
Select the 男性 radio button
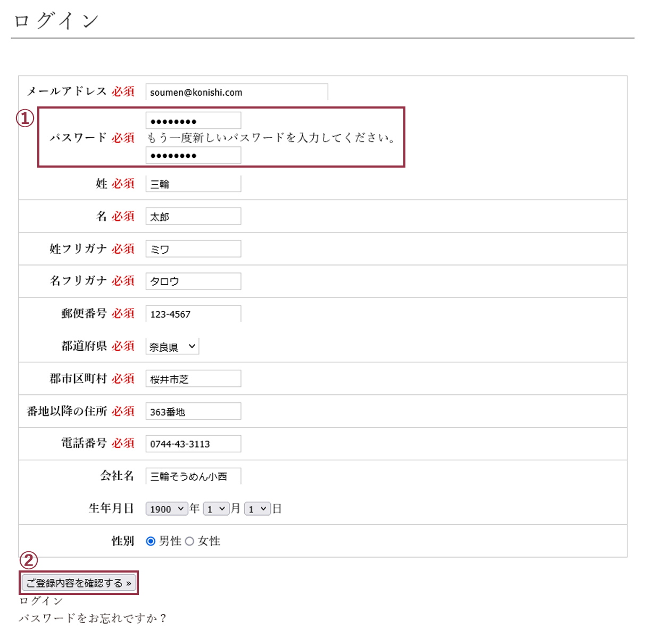tap(151, 541)
